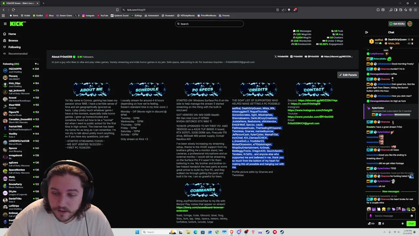
Task: Open chat settings gear icon
Action: pos(403,224)
